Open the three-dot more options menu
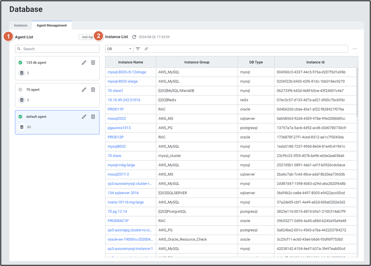 coord(355,49)
